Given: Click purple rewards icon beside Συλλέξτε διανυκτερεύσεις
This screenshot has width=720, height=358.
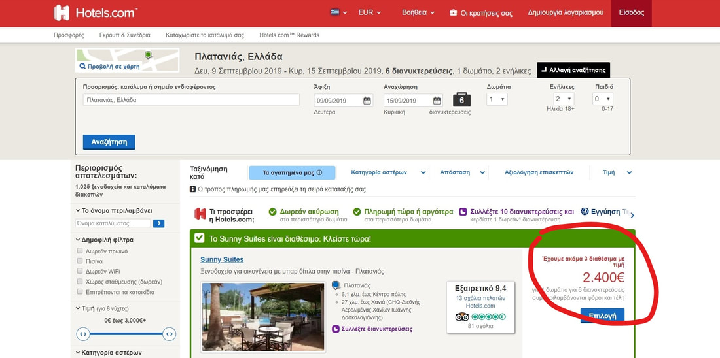Looking at the screenshot, I should pos(336,329).
